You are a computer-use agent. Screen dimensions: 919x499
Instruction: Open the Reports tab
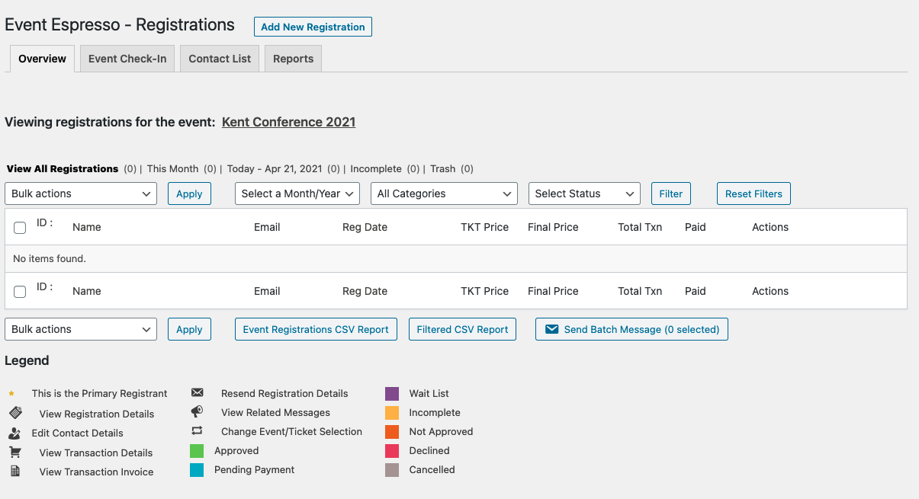(293, 59)
